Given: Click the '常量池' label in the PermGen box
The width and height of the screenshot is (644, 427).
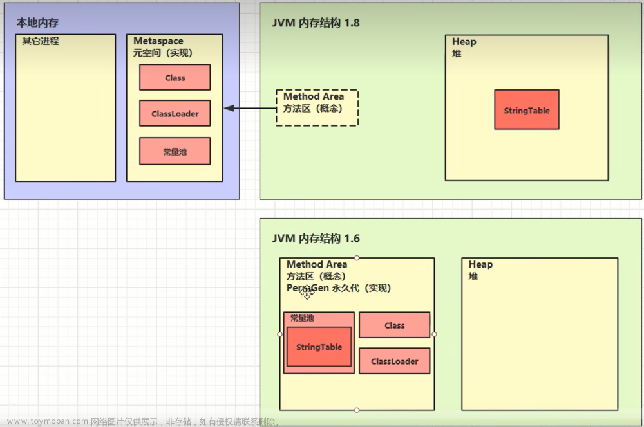Looking at the screenshot, I should click(302, 318).
